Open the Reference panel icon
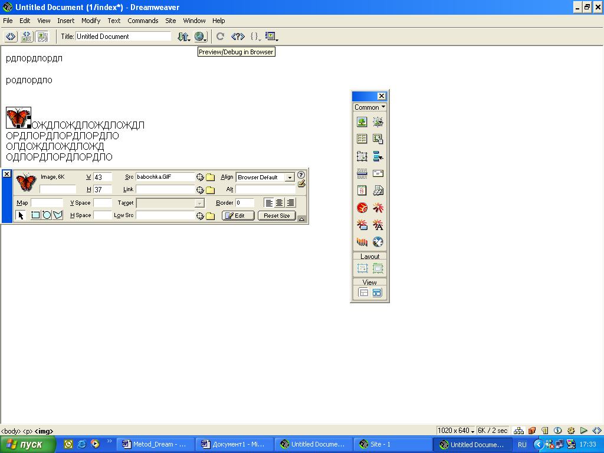604x453 pixels. point(238,37)
